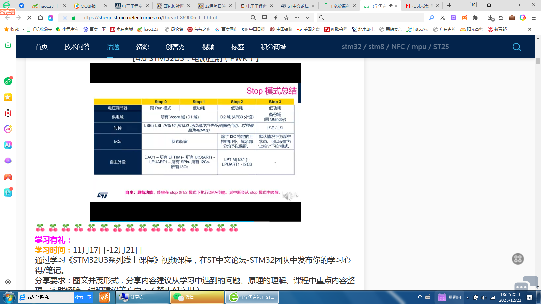Stop page loading with the X button
Viewport: 541px width, 304px height.
click(x=29, y=18)
